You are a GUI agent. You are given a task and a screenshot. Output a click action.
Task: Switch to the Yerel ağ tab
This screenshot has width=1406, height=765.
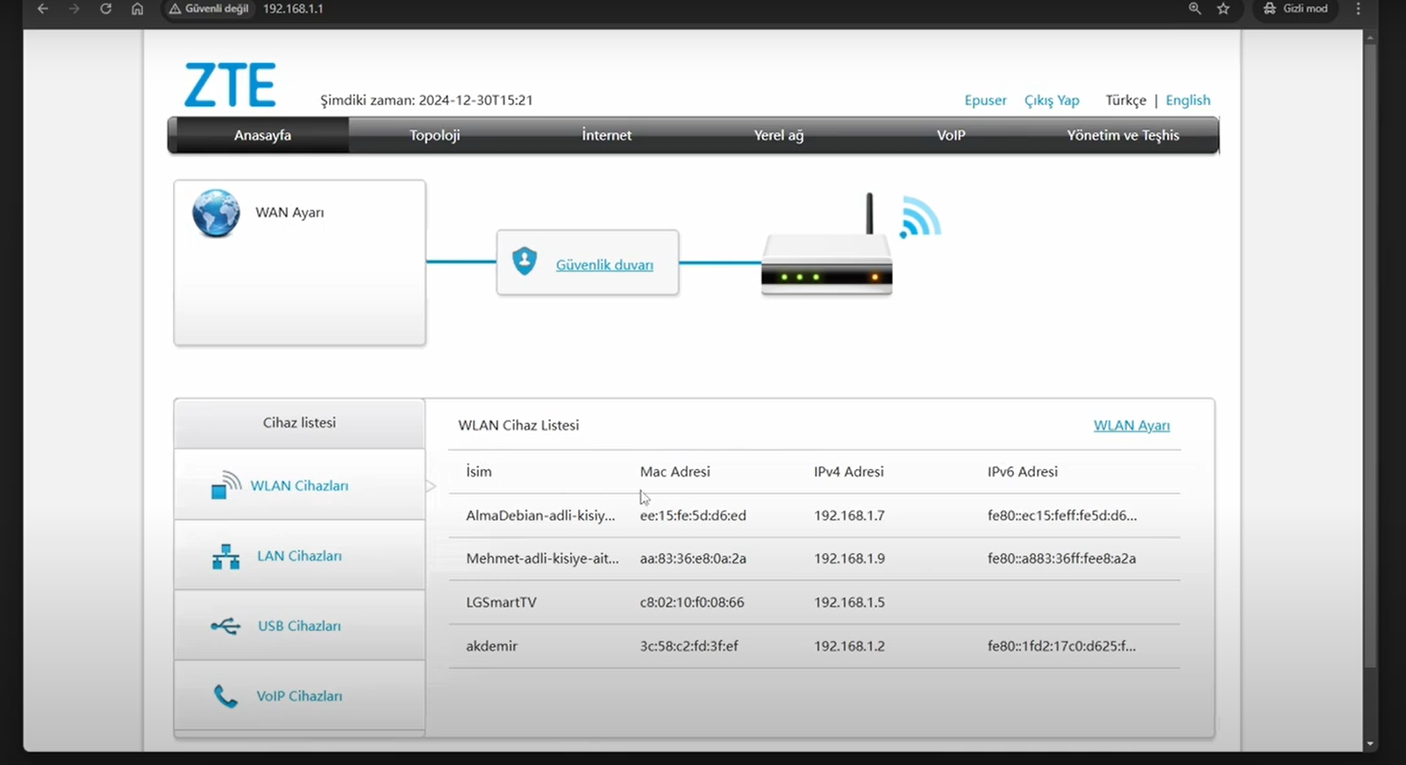(x=778, y=135)
